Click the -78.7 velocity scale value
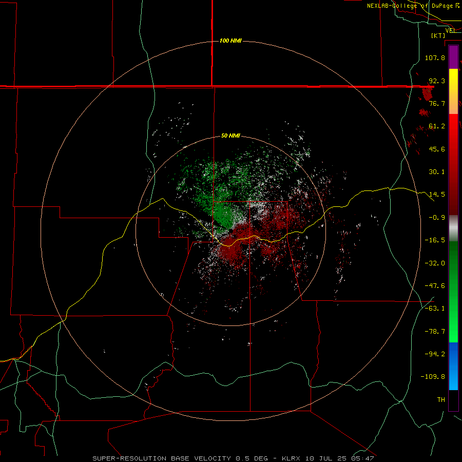 435,332
